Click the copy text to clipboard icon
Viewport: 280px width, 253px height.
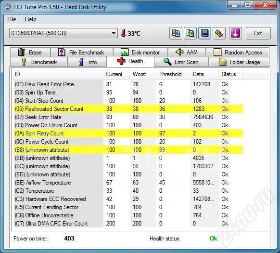click(176, 33)
